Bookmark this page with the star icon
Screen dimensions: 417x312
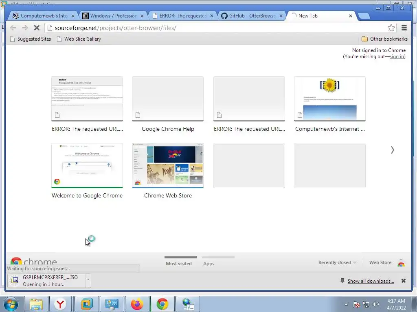coord(391,28)
